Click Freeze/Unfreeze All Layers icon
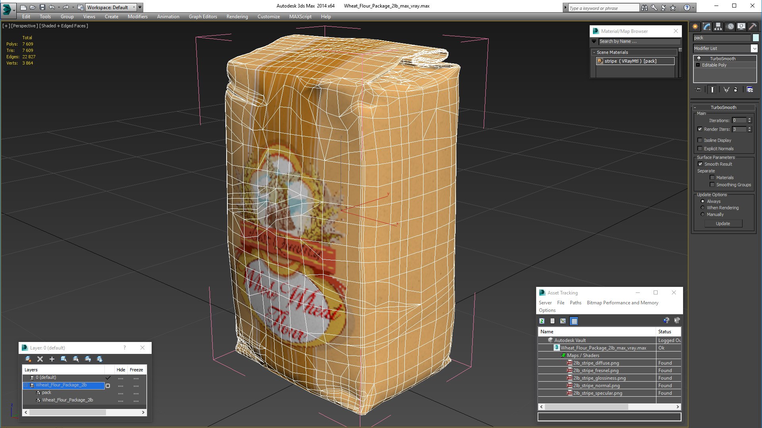 [x=100, y=359]
